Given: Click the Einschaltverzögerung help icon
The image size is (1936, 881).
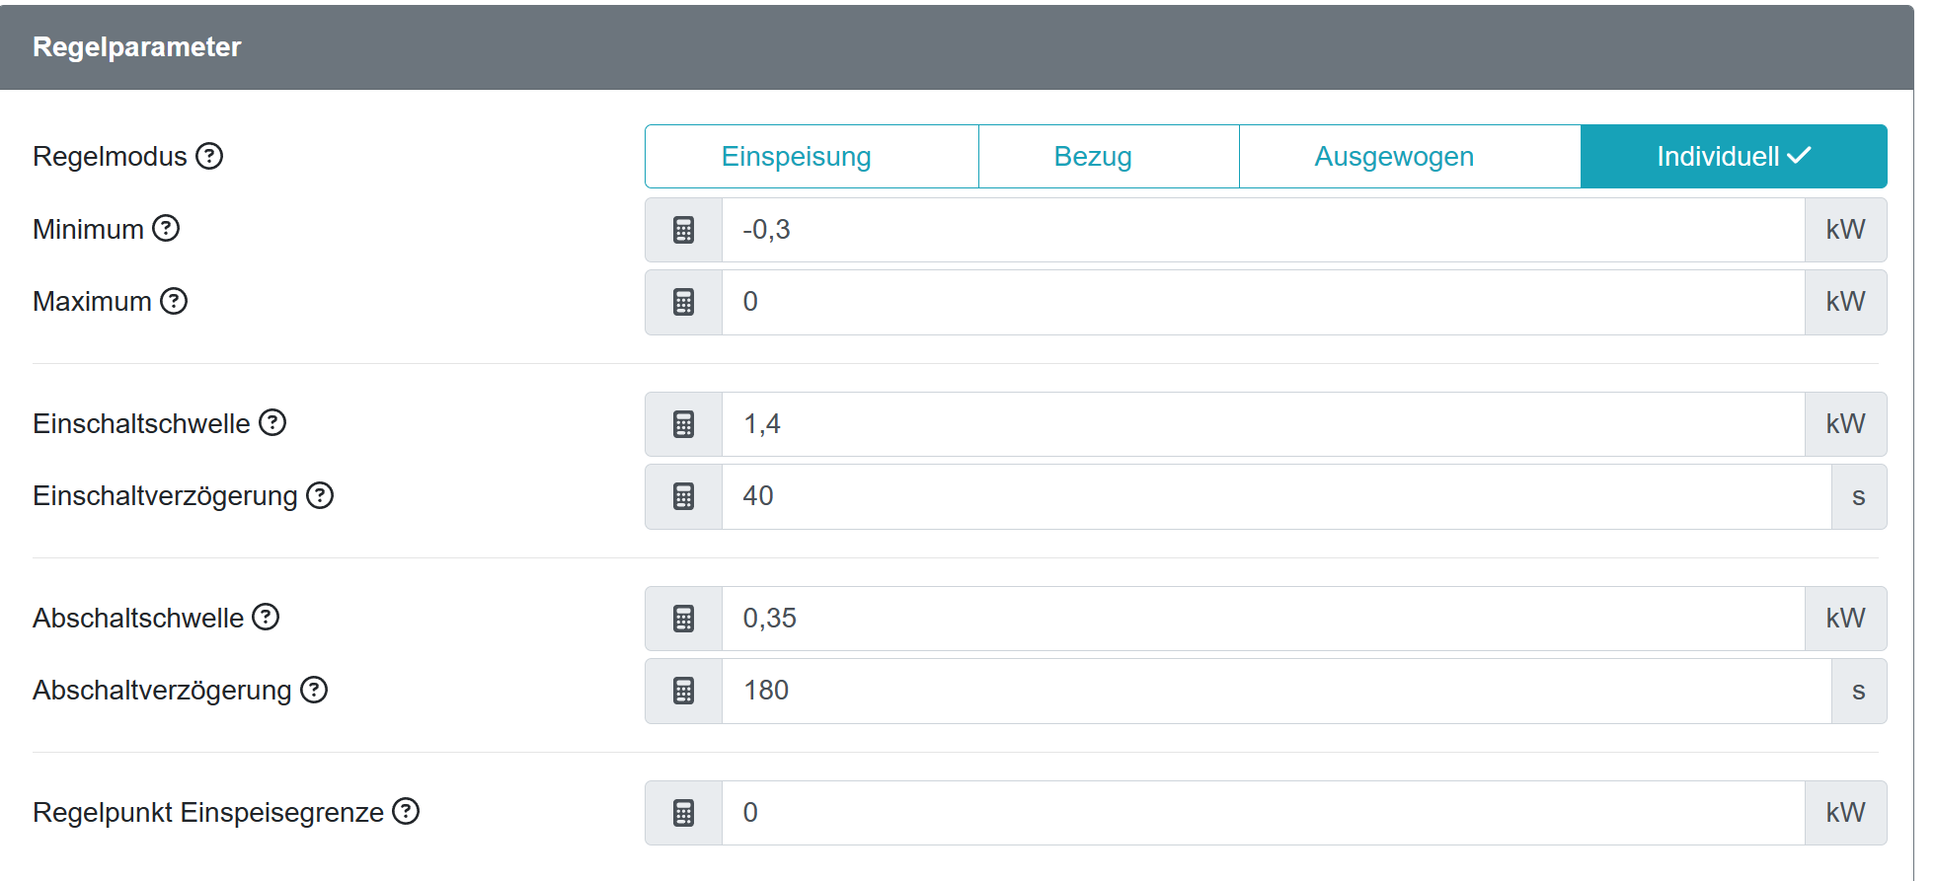Looking at the screenshot, I should pos(320,495).
